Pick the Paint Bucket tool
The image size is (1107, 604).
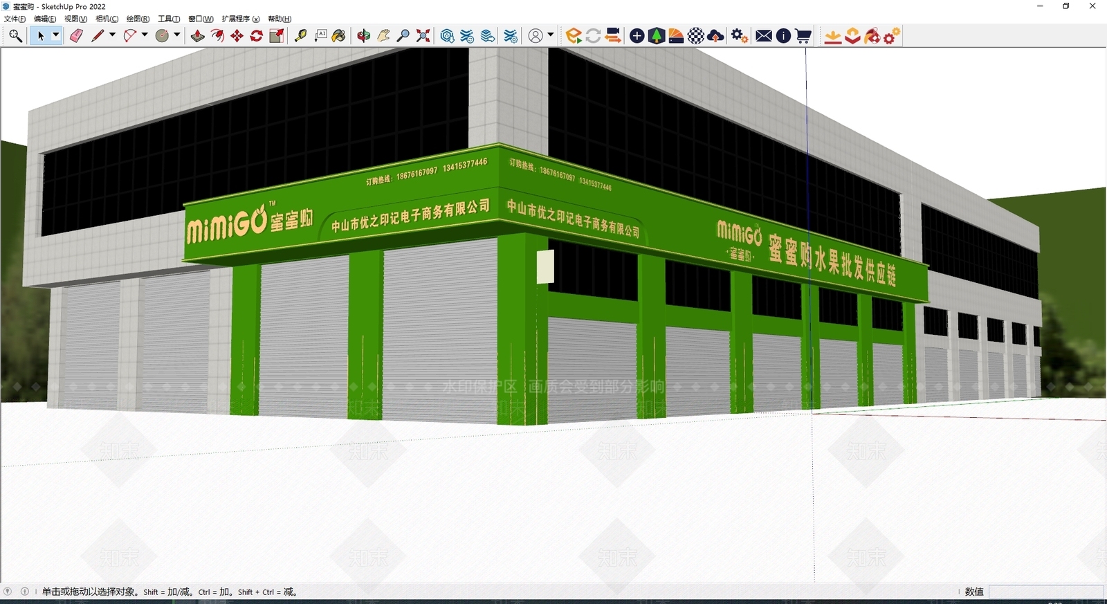[x=339, y=36]
